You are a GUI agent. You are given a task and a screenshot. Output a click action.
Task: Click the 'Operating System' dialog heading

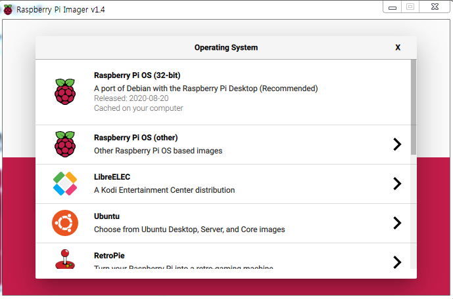226,47
